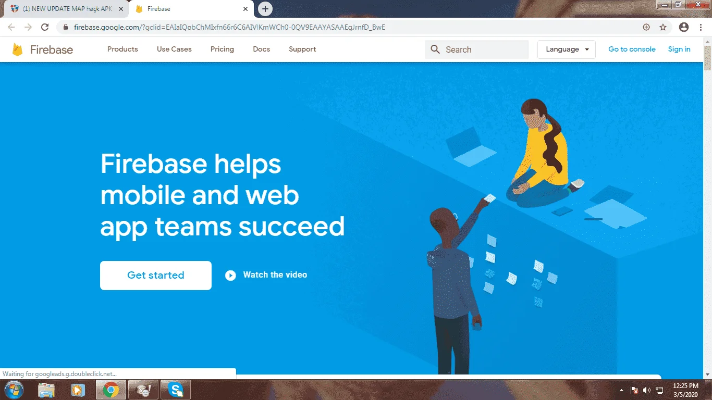Click the Firebase wordmark in the header
Screen dimensions: 712x400
click(x=52, y=49)
